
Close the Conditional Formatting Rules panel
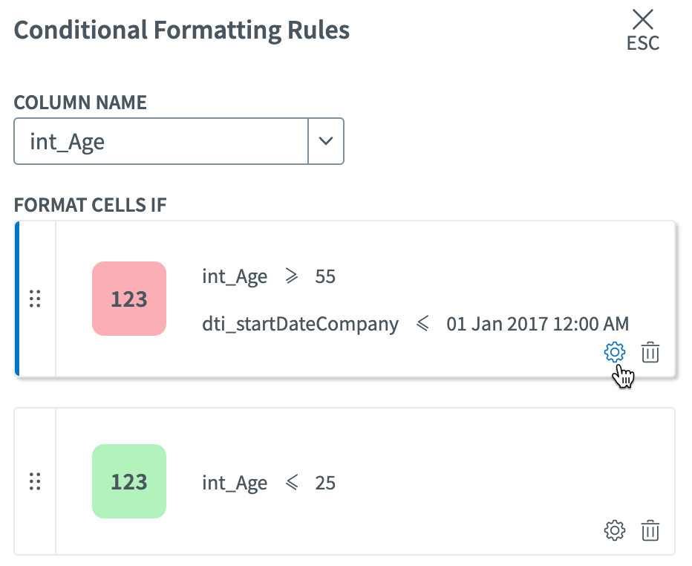642,20
